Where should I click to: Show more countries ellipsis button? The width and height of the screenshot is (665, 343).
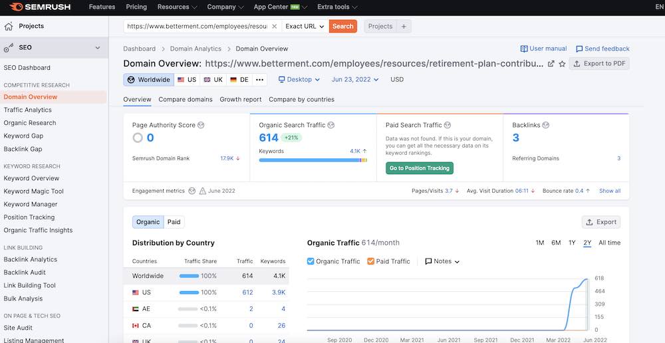point(259,80)
